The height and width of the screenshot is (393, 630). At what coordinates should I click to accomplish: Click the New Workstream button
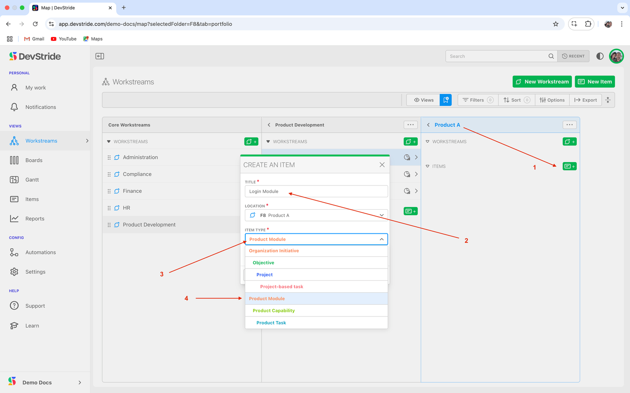542,82
